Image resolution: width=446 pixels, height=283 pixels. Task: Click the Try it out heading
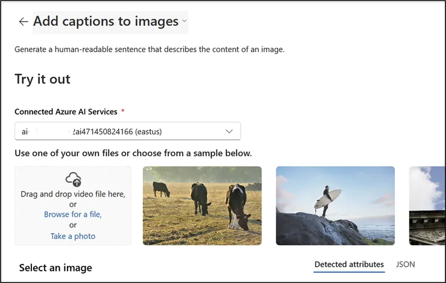(x=42, y=79)
